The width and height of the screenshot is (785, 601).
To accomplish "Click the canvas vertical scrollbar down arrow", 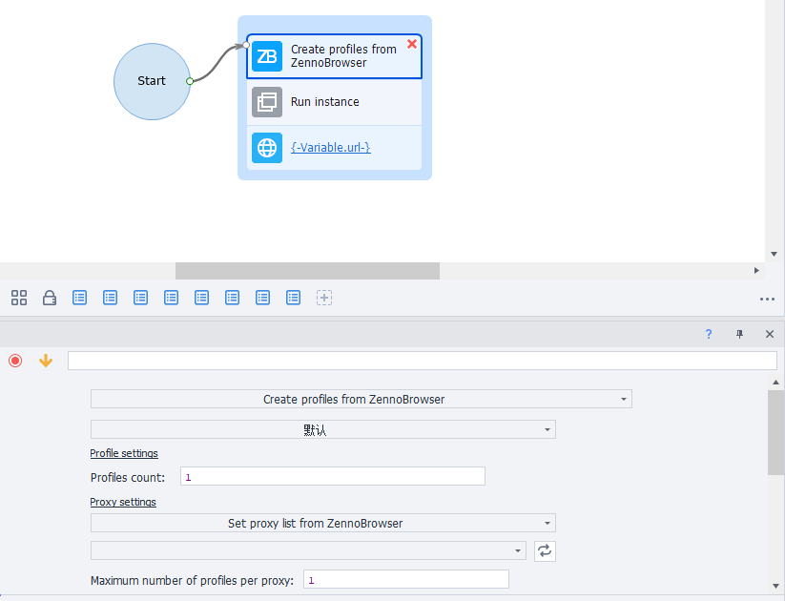I will [774, 254].
